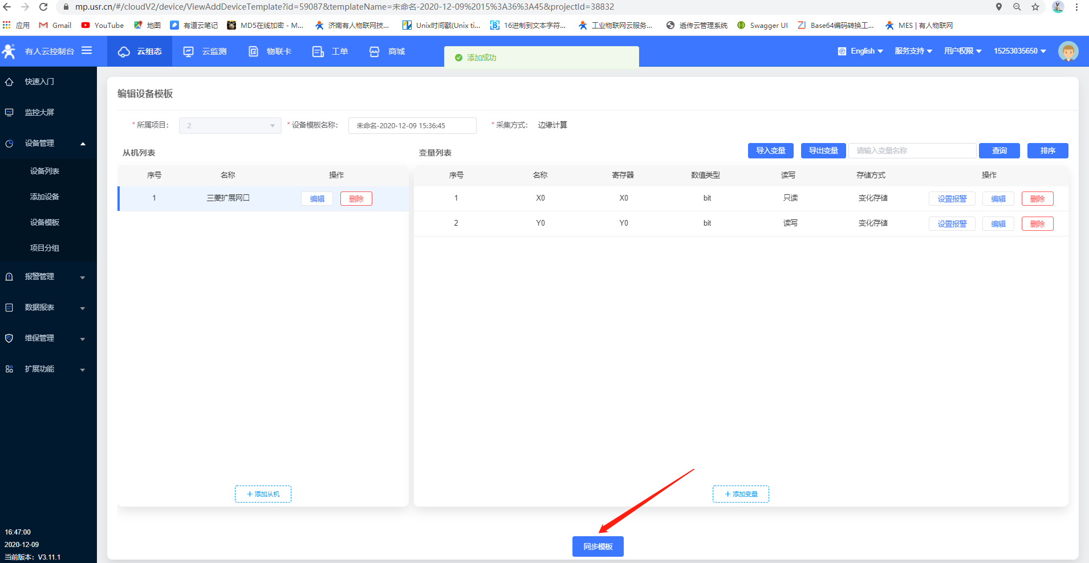Click the browser bookmark star icon

1035,7
